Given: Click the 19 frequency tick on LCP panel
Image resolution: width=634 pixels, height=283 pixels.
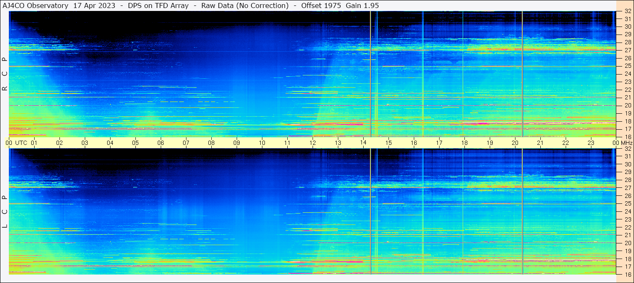Looking at the screenshot, I should click(x=627, y=251).
